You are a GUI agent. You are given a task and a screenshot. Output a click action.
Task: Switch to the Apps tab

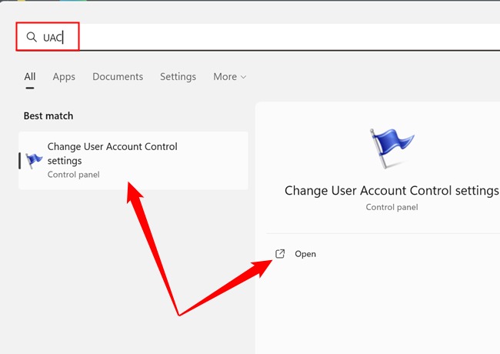[64, 77]
